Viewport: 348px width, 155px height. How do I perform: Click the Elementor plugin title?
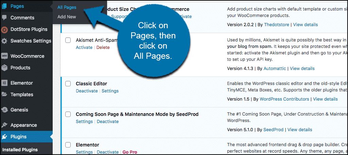tap(87, 145)
